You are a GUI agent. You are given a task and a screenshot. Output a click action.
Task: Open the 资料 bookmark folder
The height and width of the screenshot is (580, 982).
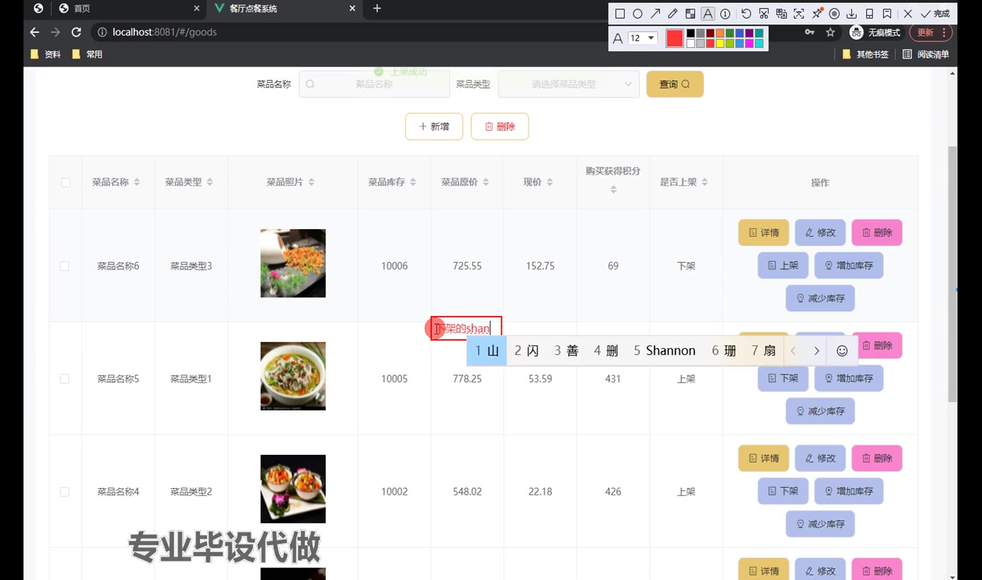pyautogui.click(x=46, y=54)
